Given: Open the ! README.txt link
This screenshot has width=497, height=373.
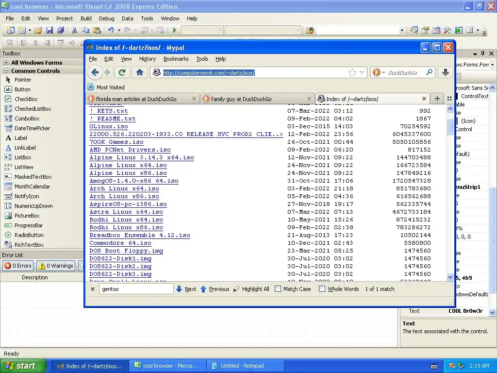Looking at the screenshot, I should (x=113, y=119).
